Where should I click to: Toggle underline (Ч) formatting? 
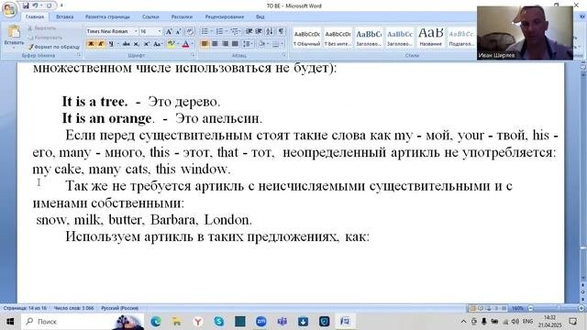111,44
